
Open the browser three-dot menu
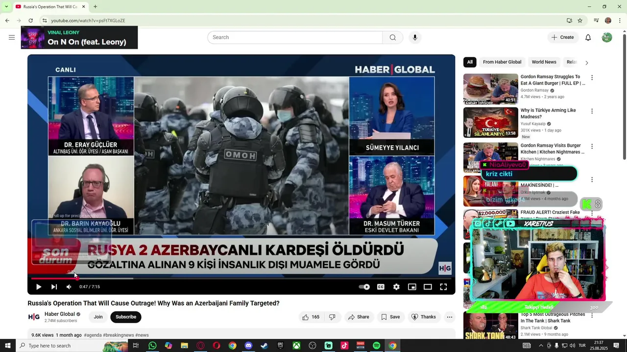pyautogui.click(x=620, y=21)
